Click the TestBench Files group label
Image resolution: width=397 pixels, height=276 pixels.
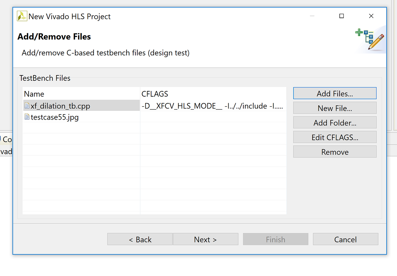coord(45,78)
